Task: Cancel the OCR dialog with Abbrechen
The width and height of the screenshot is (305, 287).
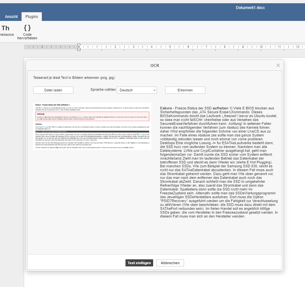Action: (x=170, y=263)
